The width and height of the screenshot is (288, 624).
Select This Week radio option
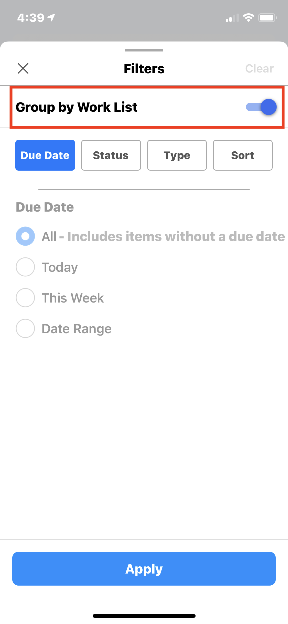point(25,298)
